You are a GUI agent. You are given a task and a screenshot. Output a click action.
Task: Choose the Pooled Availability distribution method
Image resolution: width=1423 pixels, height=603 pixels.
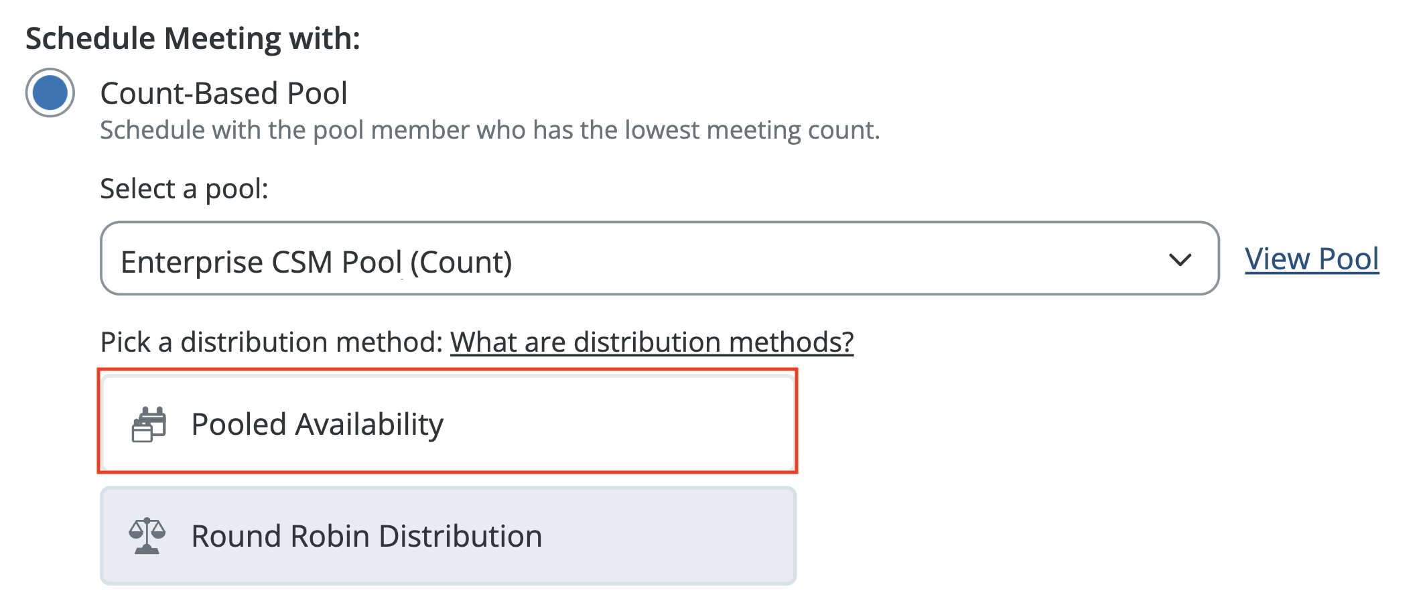pyautogui.click(x=448, y=424)
